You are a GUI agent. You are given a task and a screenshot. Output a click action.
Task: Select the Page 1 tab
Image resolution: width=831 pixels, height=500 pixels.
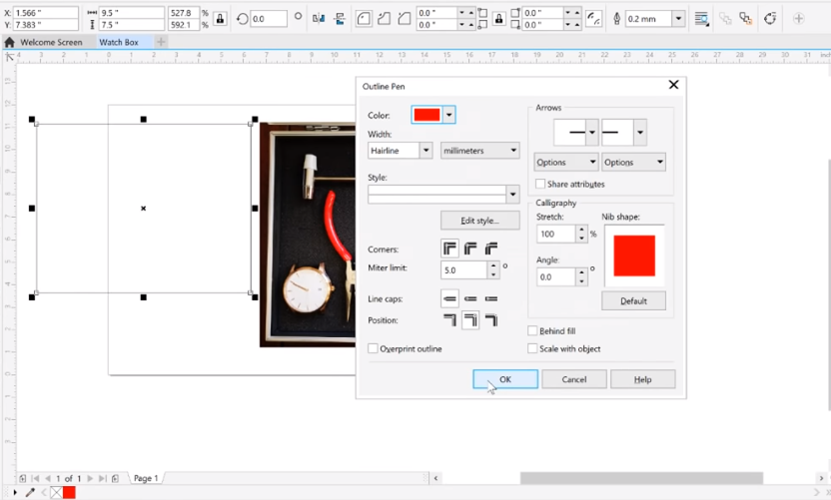tap(146, 478)
